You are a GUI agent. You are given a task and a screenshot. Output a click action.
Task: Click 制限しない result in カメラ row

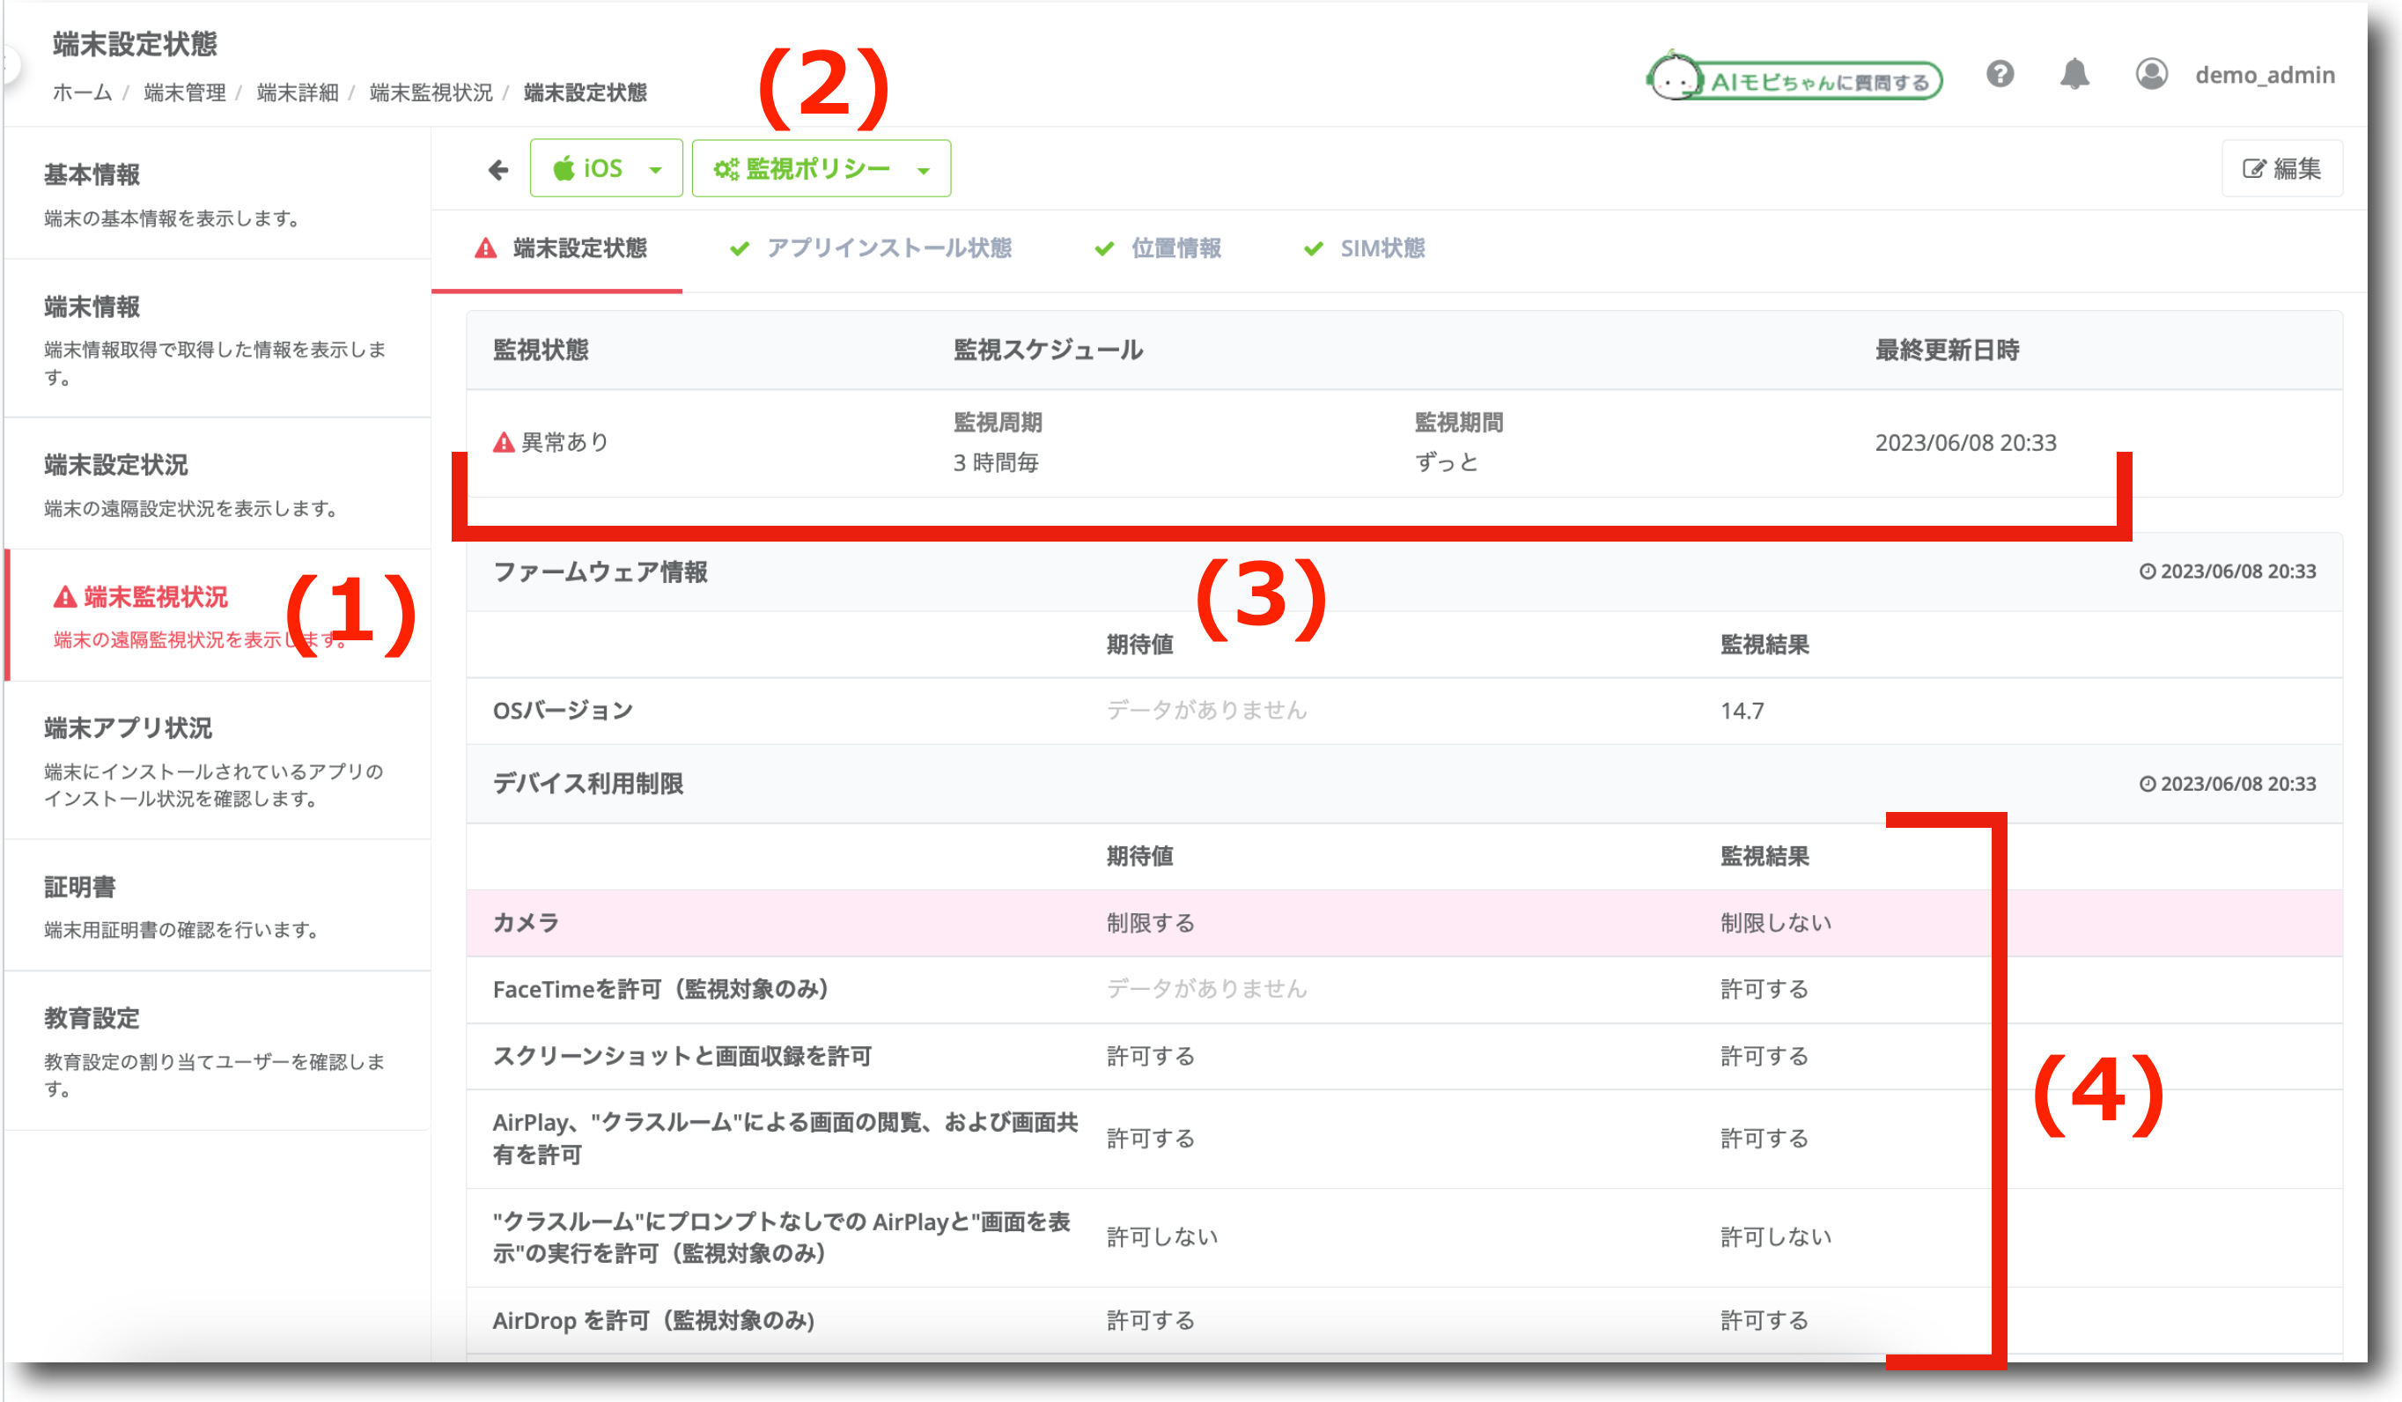point(1775,924)
